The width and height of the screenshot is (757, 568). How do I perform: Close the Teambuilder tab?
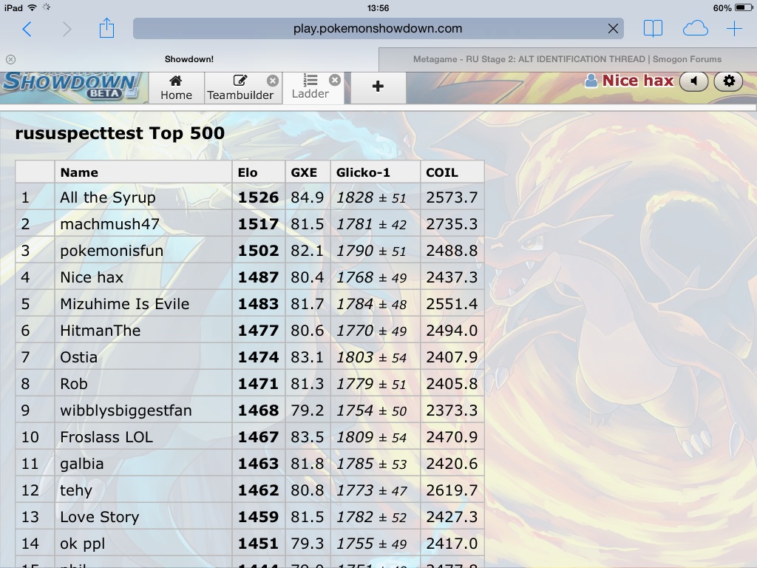273,81
